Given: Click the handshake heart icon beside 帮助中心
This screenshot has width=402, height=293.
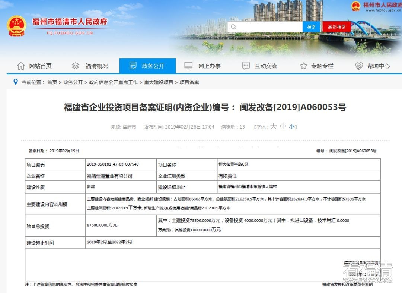Looking at the screenshot, I should point(359,66).
